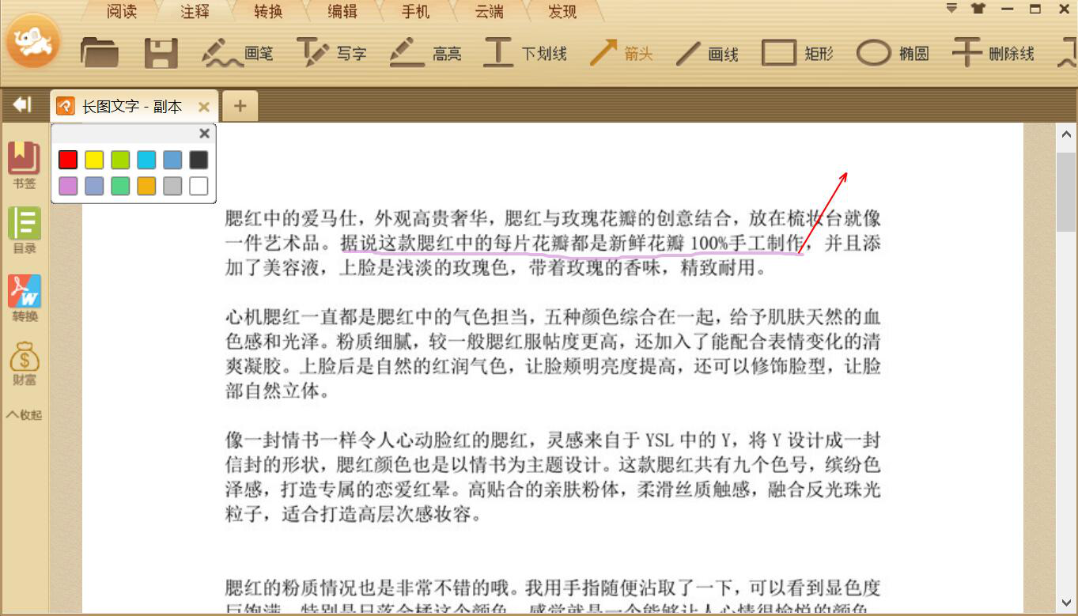Select the 画笔 brush tool

coord(237,53)
